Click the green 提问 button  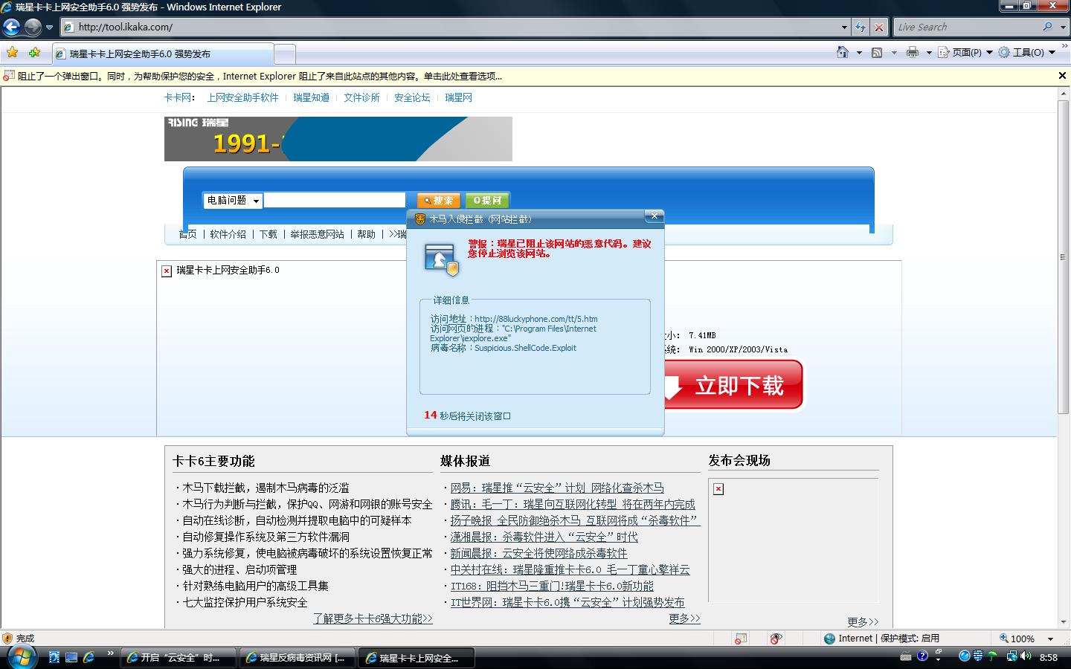pyautogui.click(x=487, y=200)
